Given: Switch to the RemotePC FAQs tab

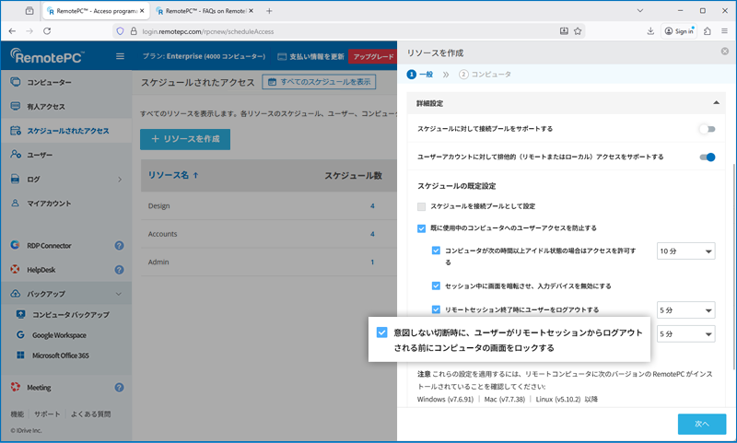Looking at the screenshot, I should [204, 11].
